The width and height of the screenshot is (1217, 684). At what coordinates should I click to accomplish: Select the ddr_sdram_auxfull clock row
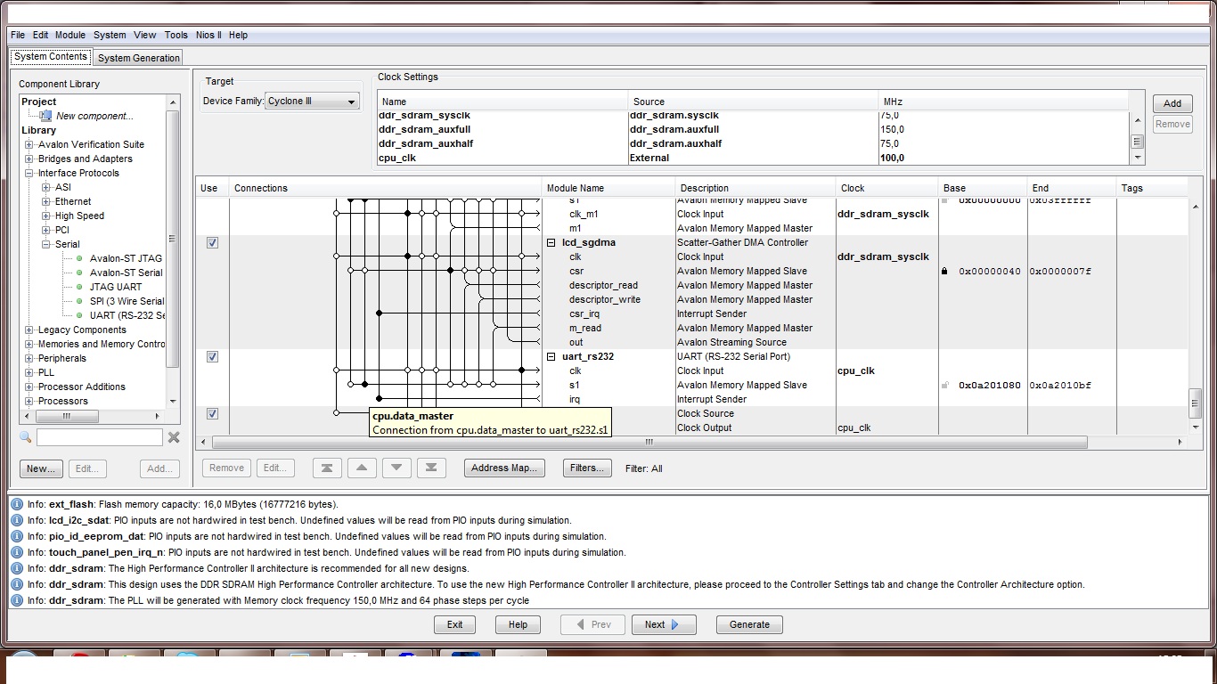tap(753, 129)
